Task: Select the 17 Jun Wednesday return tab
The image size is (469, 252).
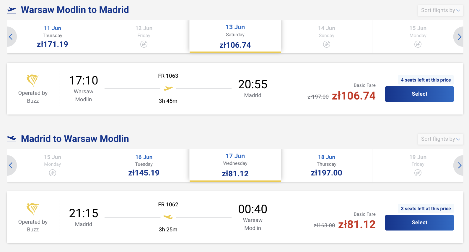Action: coord(235,165)
